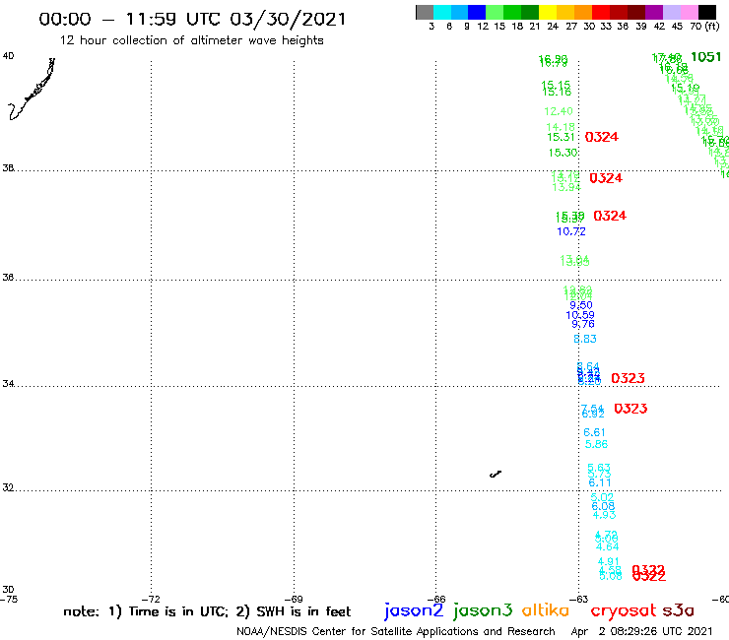Click the red 'cryosat' satellite label
The width and height of the screenshot is (729, 640).
point(624,610)
